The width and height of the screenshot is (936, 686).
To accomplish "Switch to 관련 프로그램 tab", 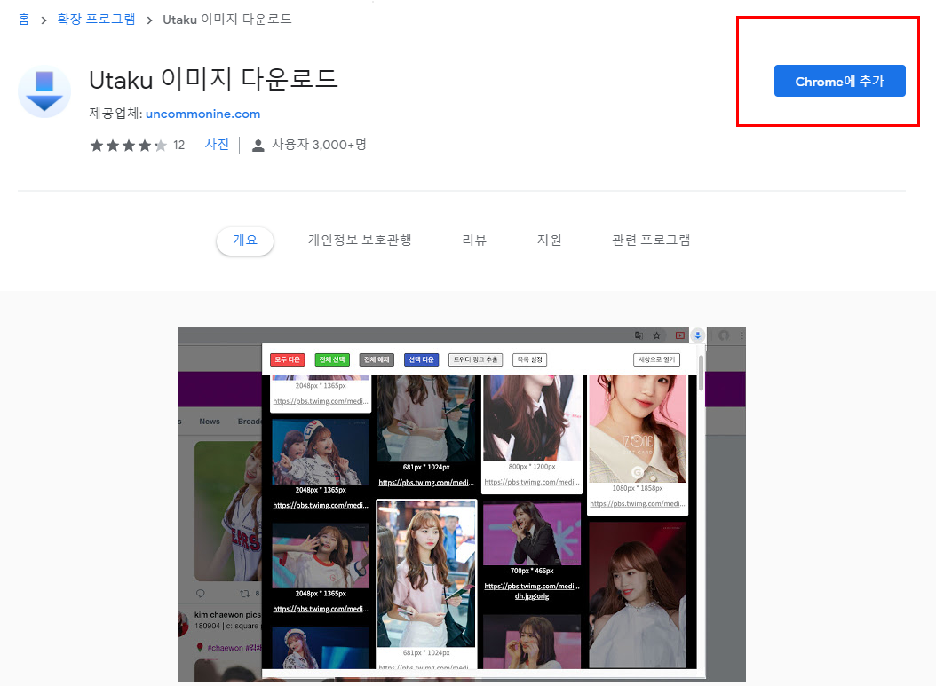I will tap(651, 240).
